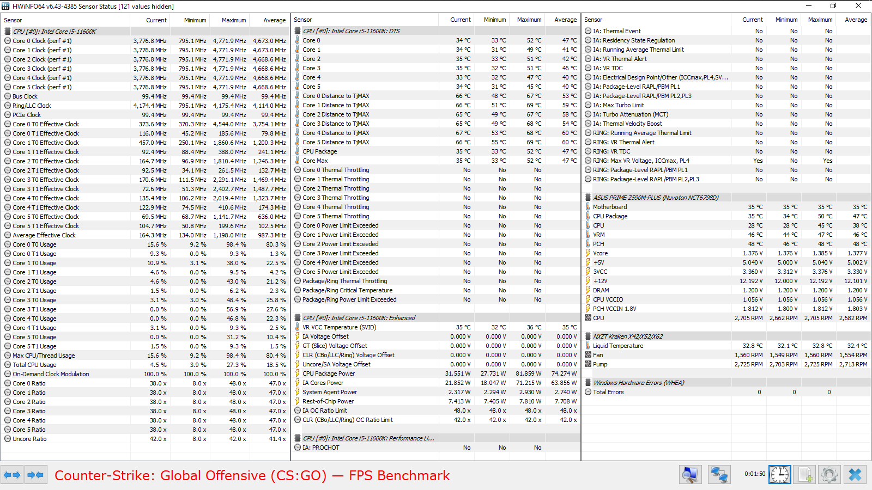Select the CPU VCCIO voltage row
Image resolution: width=872 pixels, height=490 pixels.
pyautogui.click(x=726, y=299)
